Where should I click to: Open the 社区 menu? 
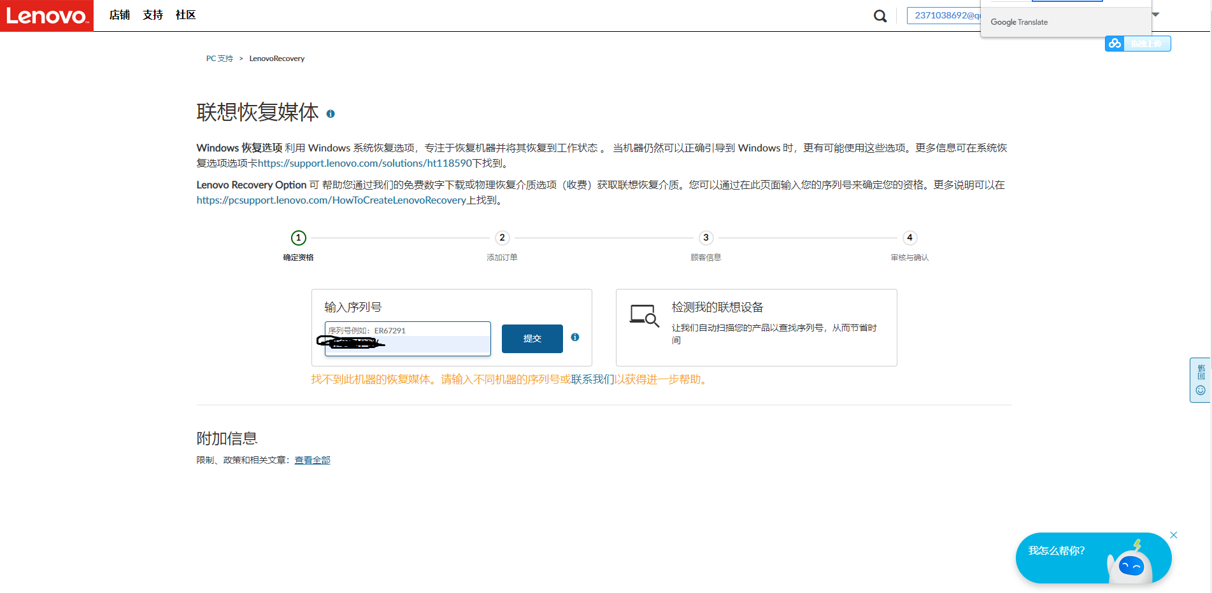click(186, 15)
